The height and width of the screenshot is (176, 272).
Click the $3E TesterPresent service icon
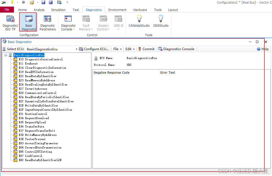(15, 139)
